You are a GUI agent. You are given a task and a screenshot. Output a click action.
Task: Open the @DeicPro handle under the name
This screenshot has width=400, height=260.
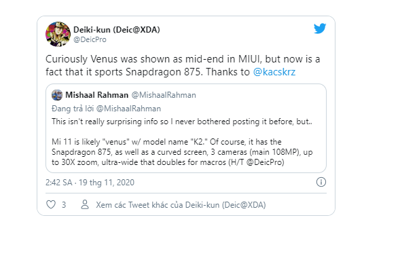click(90, 39)
